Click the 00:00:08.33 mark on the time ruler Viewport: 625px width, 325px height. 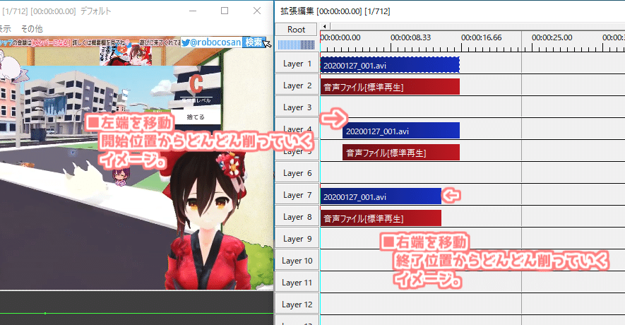(x=410, y=37)
